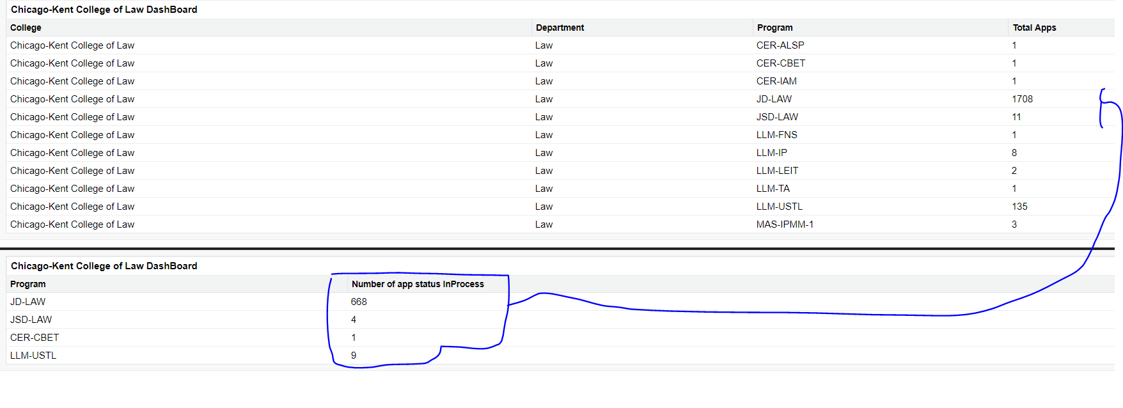
Task: Select the "Program" header beside Total Apps
Action: tap(774, 27)
